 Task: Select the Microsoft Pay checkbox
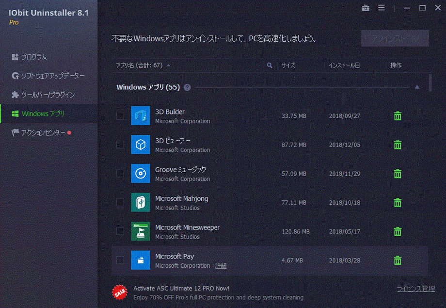120,260
